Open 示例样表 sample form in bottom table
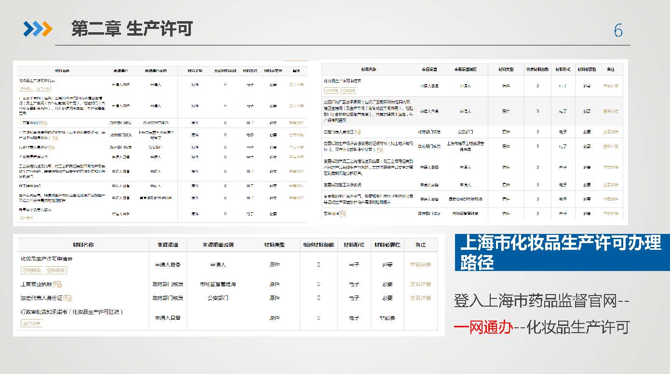 [32, 270]
